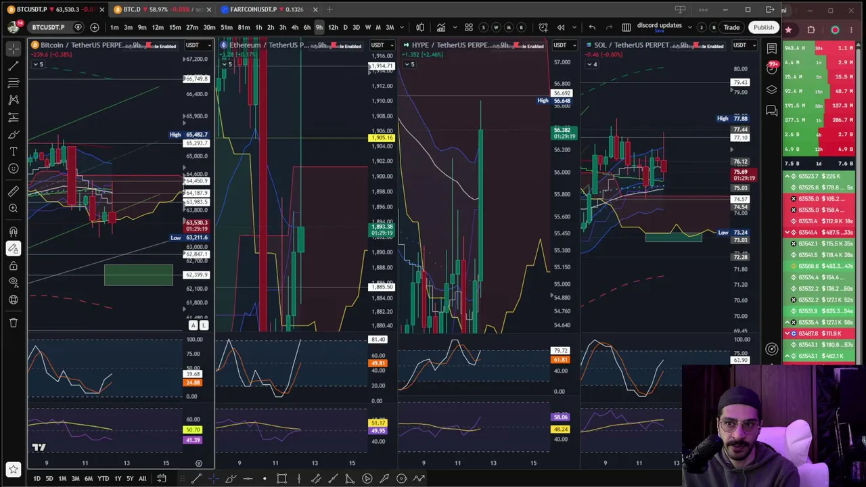Select the ruler measure tool
This screenshot has width=866, height=487.
[14, 191]
